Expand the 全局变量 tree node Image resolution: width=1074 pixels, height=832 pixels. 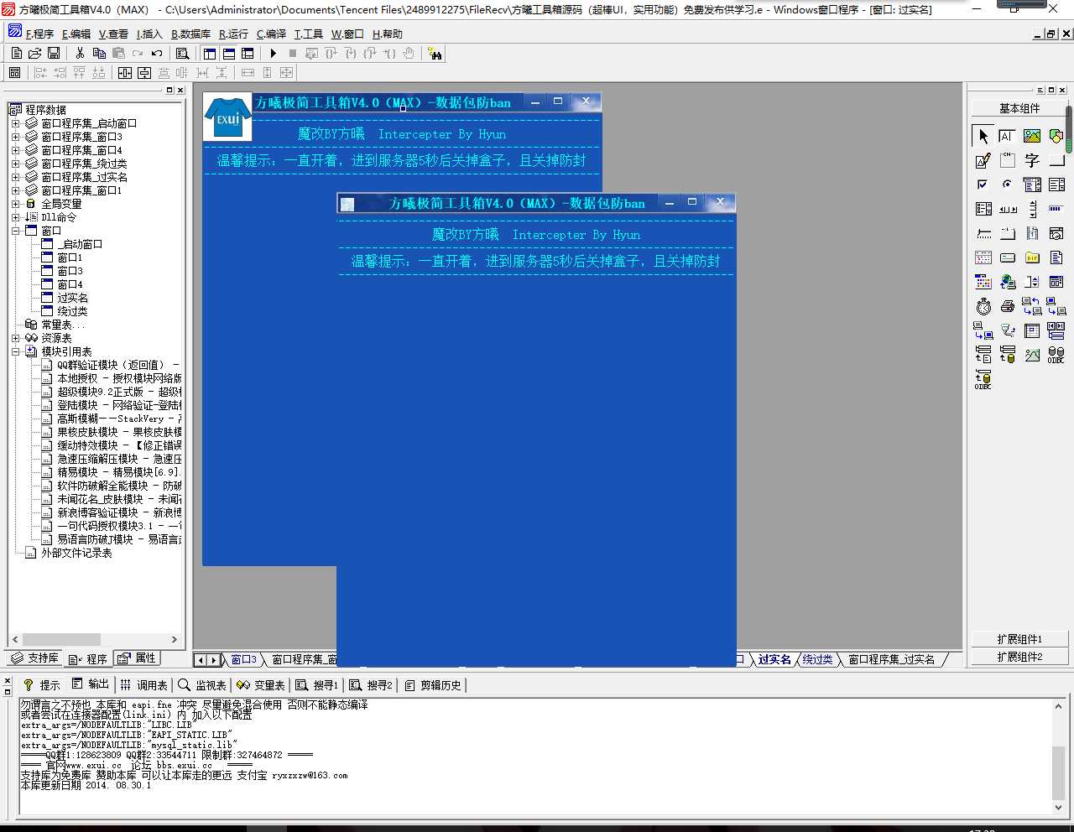point(15,204)
